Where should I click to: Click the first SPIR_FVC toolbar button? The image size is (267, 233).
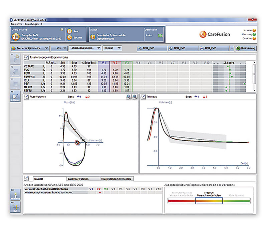[x=152, y=48]
